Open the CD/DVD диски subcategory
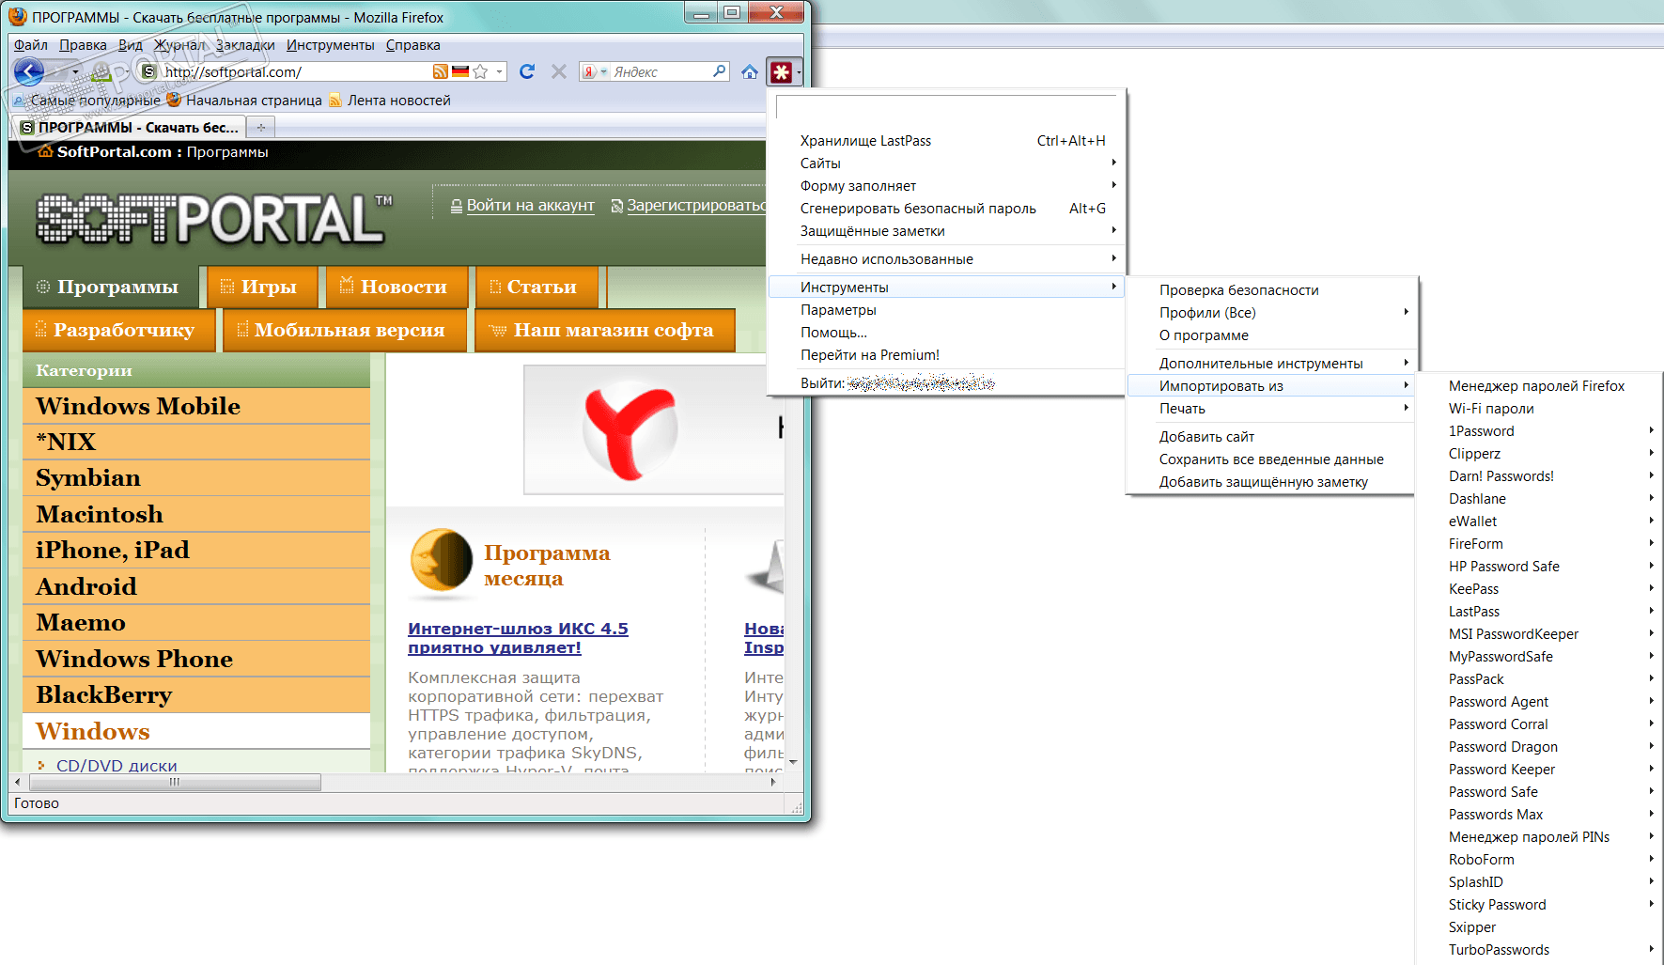This screenshot has height=965, width=1664. 117,766
